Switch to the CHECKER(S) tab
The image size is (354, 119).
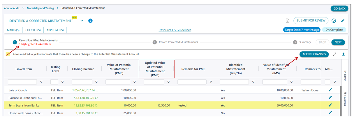click(x=33, y=30)
